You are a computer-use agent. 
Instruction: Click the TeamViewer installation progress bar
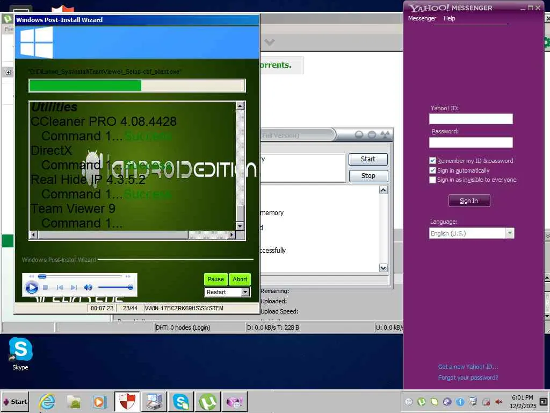[x=137, y=86]
